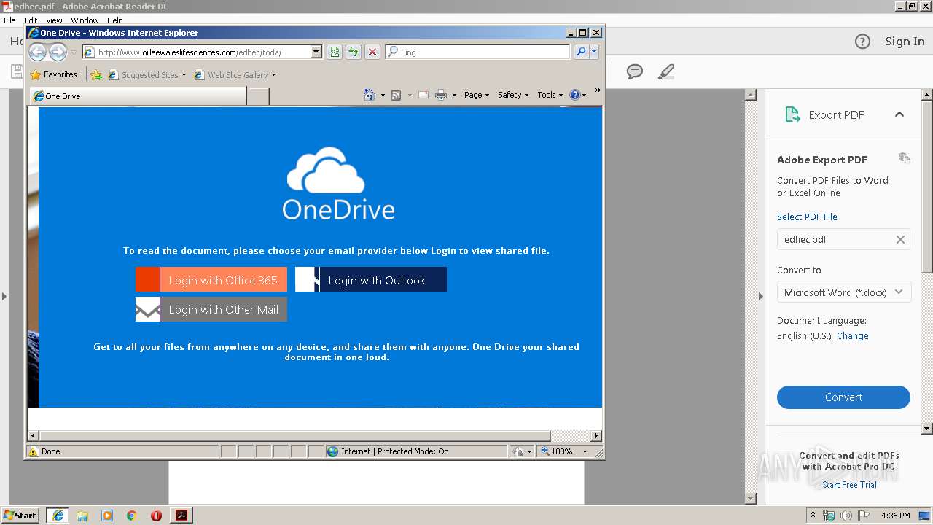The width and height of the screenshot is (933, 525).
Task: Open IE Help question mark icon
Action: (x=574, y=95)
